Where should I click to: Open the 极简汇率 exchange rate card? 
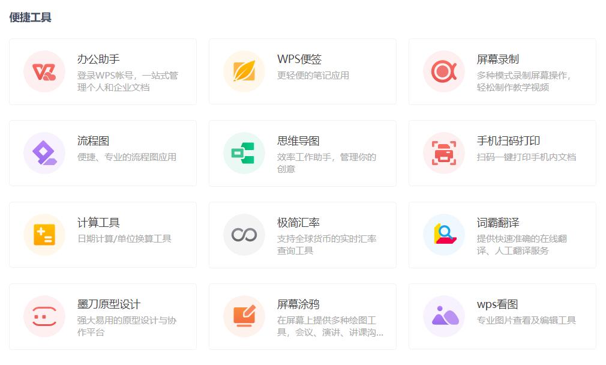tap(302, 235)
